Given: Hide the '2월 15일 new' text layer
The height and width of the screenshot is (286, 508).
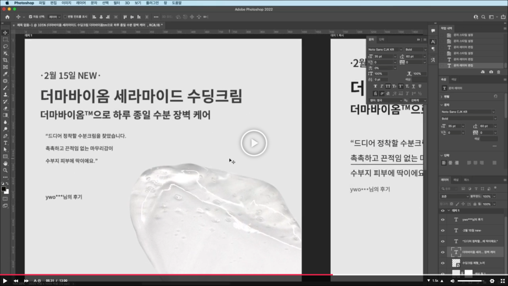Looking at the screenshot, I should tap(443, 231).
